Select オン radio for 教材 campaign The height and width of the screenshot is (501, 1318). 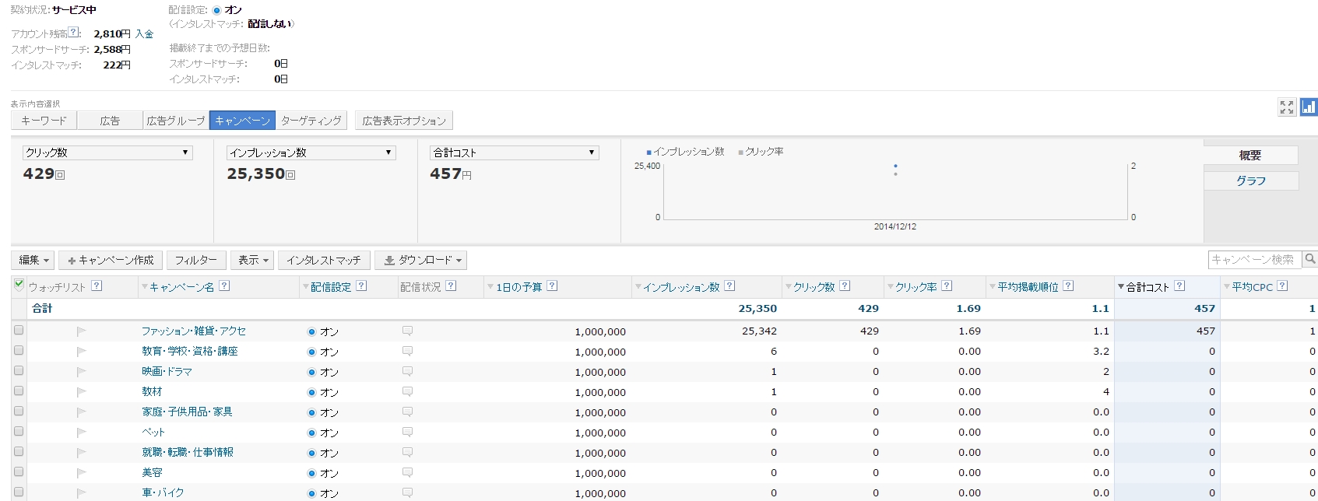(x=311, y=392)
